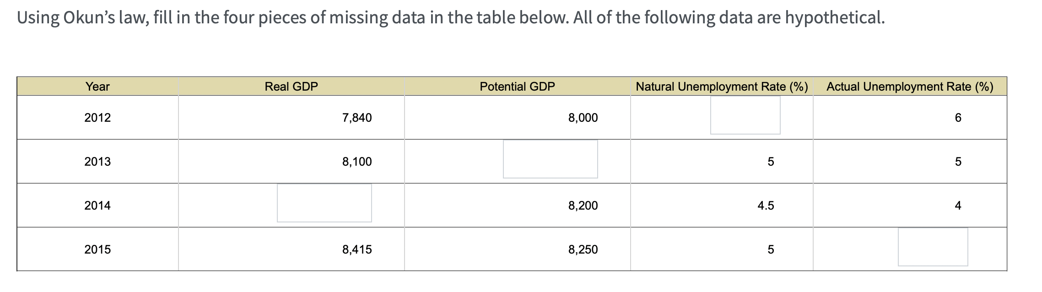Screen dimensions: 1042x292
Task: Click the Actual Unemployment Rate (%) header
Action: coord(910,87)
